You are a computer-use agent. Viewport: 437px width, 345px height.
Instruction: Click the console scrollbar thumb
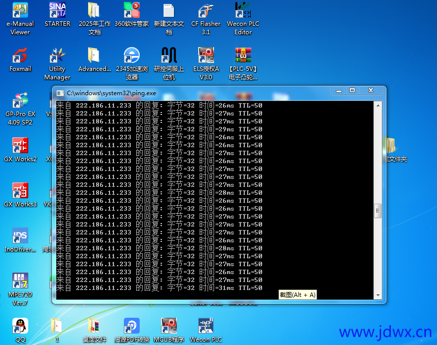click(378, 211)
